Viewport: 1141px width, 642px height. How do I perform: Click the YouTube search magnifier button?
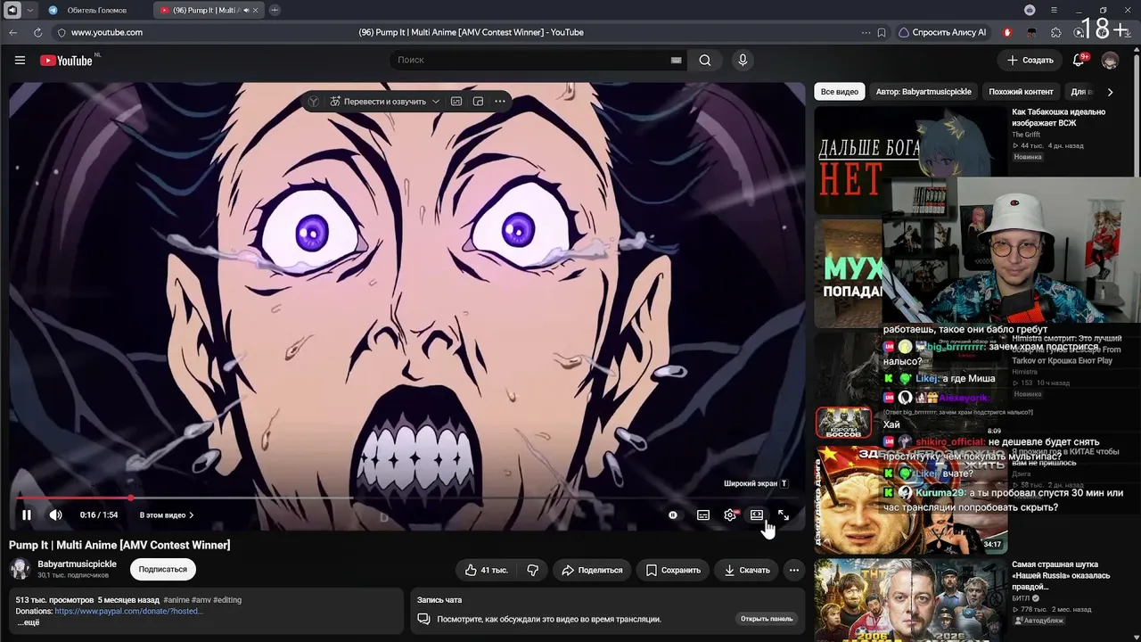click(x=705, y=60)
